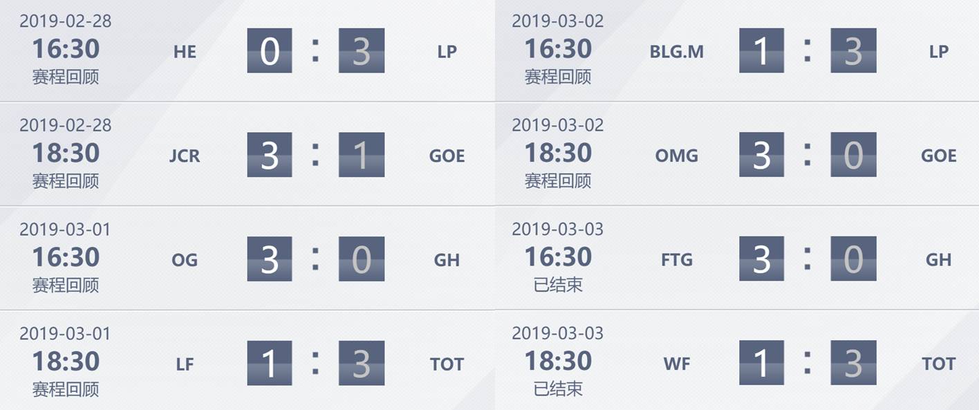
Task: Click JCR's score box showing 3
Action: (270, 155)
